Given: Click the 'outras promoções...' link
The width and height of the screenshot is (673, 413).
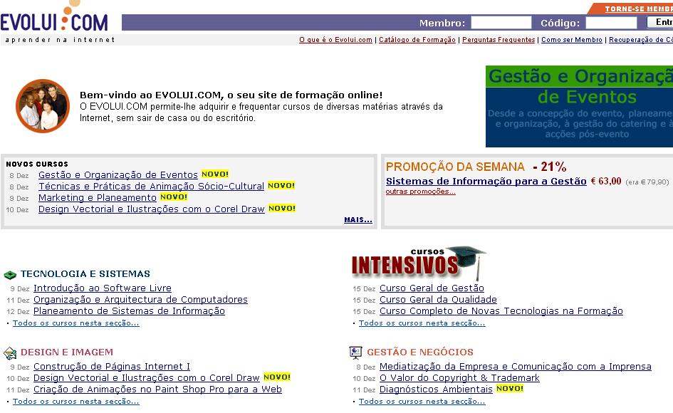Looking at the screenshot, I should point(421,192).
